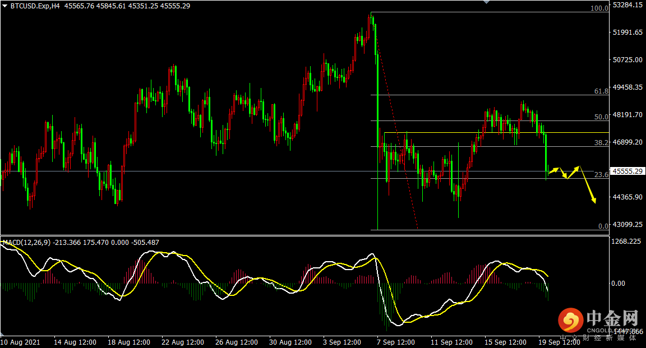
Task: Click the 53284.15 price axis label
Action: coord(628,5)
